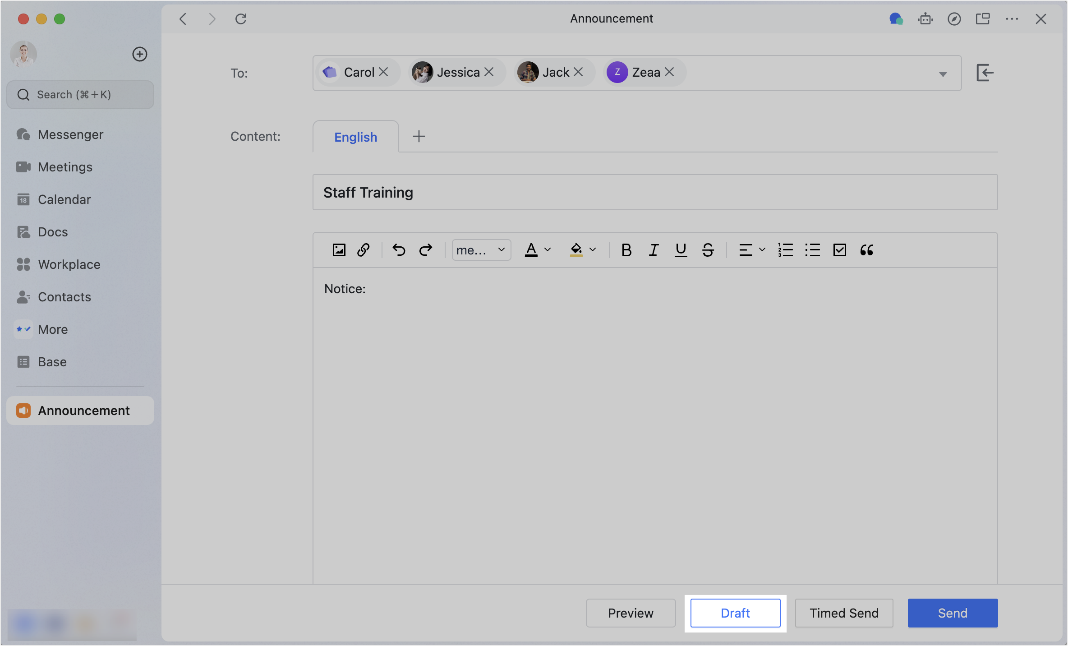Save the announcement as Draft
The image size is (1068, 646).
click(x=735, y=613)
